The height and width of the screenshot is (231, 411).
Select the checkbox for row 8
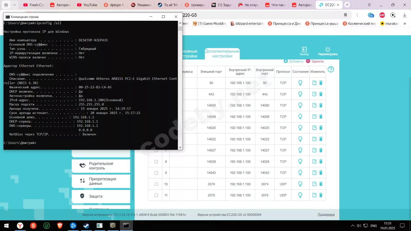click(x=156, y=162)
